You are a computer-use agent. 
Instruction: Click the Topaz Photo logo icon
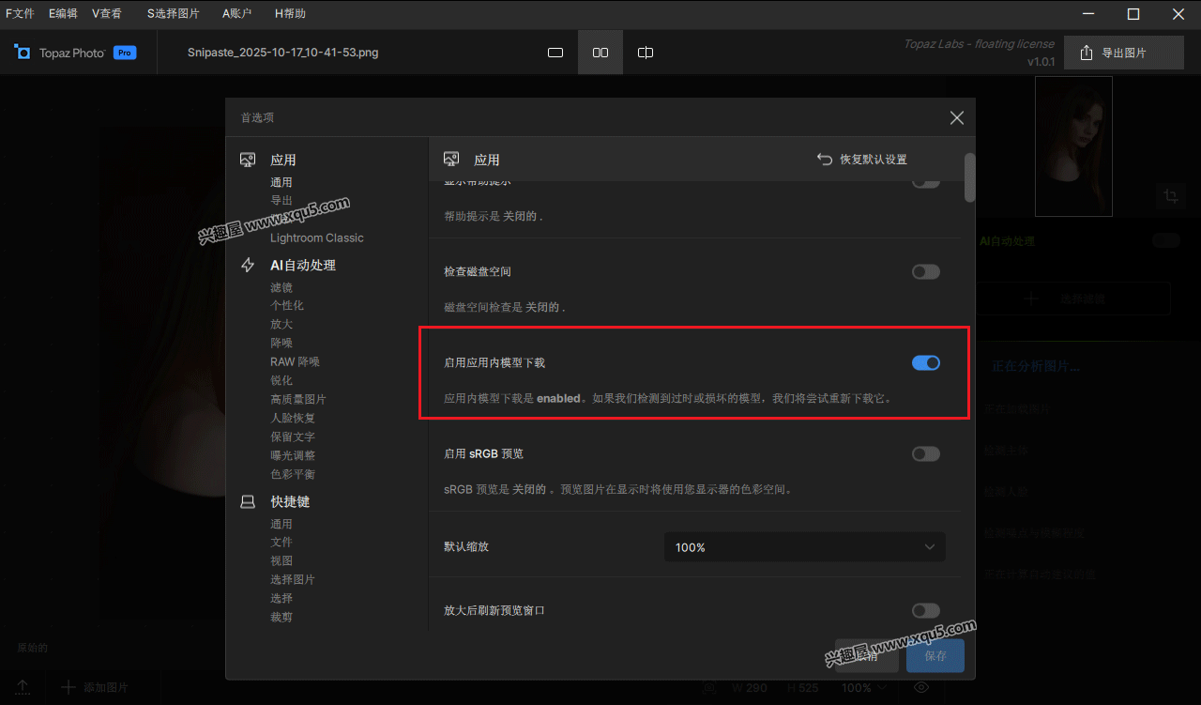pos(23,53)
